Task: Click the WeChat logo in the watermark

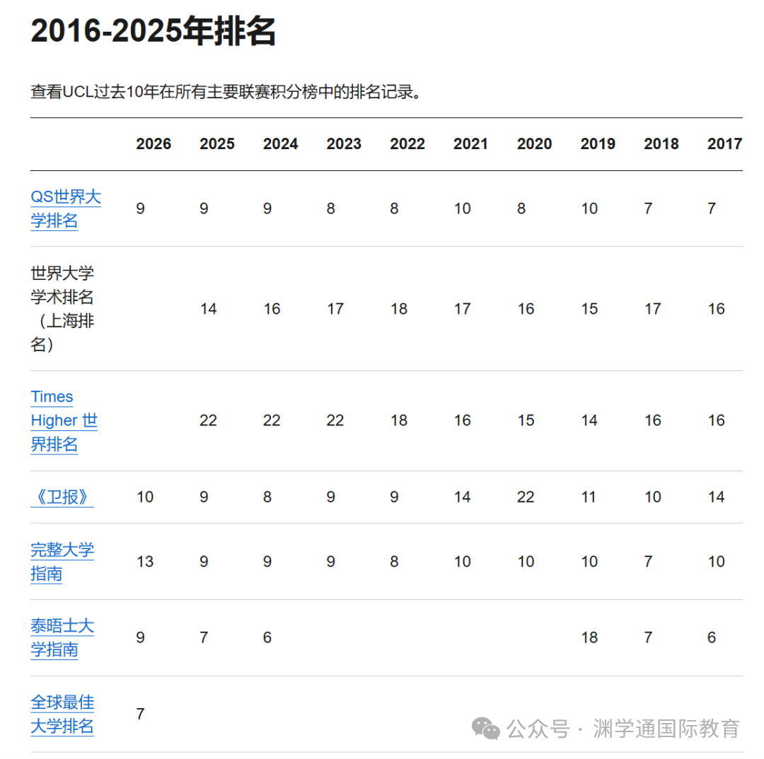Action: coord(486,728)
